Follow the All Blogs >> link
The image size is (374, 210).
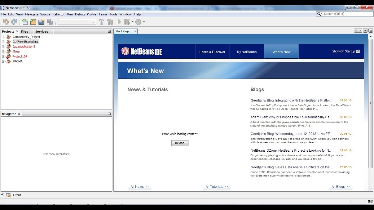(341, 187)
